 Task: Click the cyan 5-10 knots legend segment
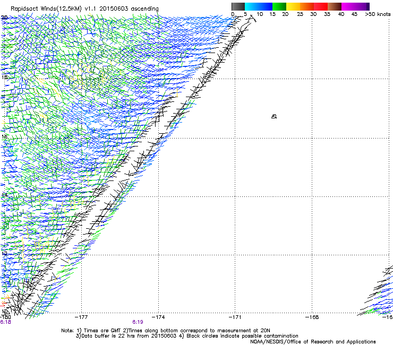coord(252,6)
